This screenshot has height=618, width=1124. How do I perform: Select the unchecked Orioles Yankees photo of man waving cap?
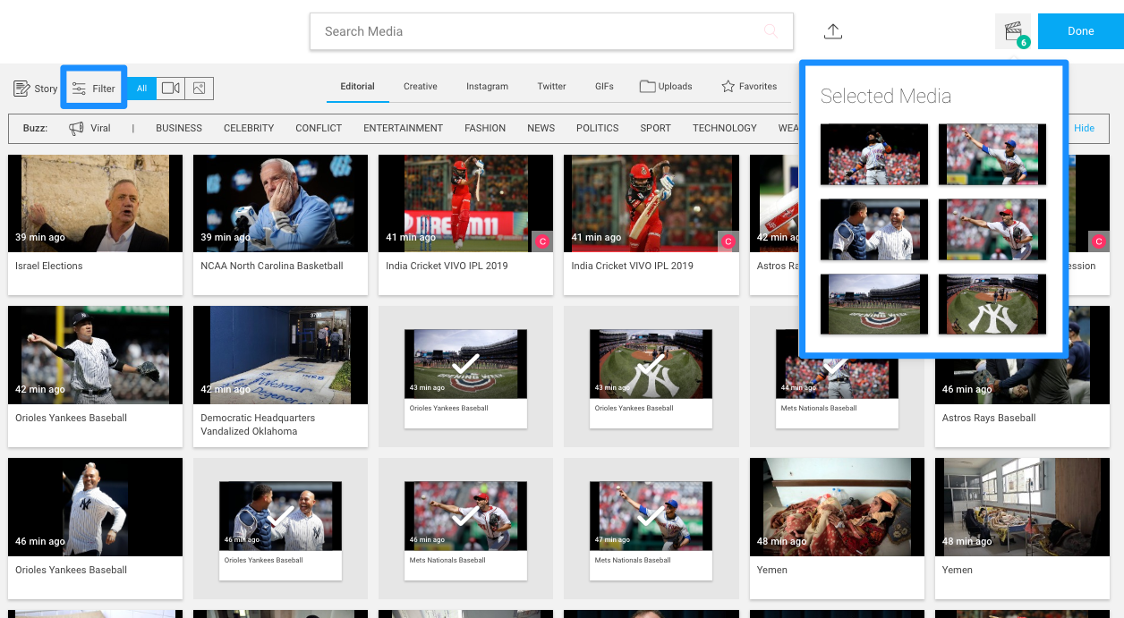95,508
